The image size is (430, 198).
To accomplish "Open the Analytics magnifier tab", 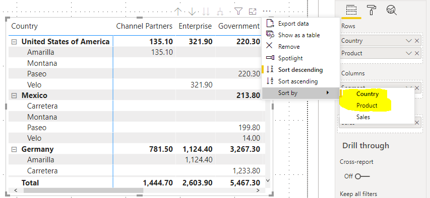I will pyautogui.click(x=392, y=10).
